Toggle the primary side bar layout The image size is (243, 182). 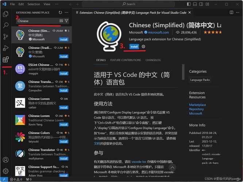[x=189, y=4]
